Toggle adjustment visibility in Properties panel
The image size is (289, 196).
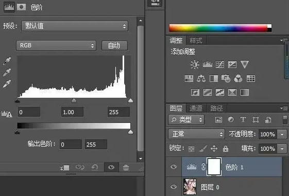111,167
